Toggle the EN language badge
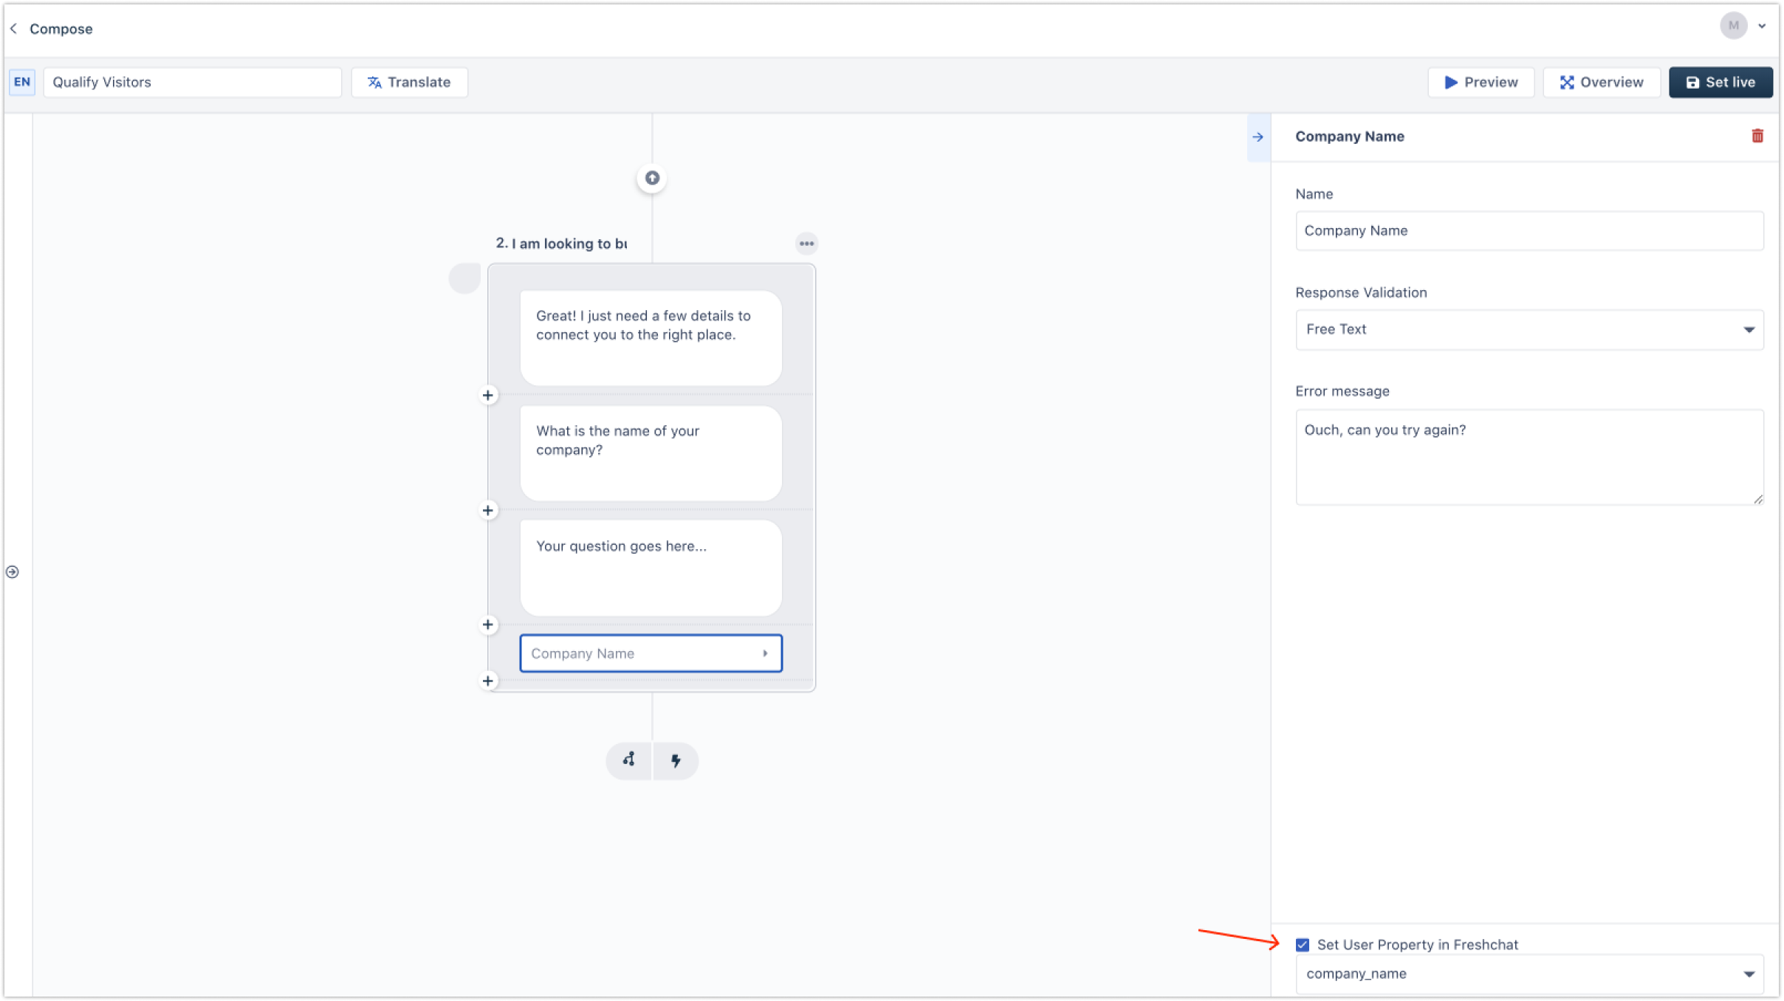 tap(22, 82)
